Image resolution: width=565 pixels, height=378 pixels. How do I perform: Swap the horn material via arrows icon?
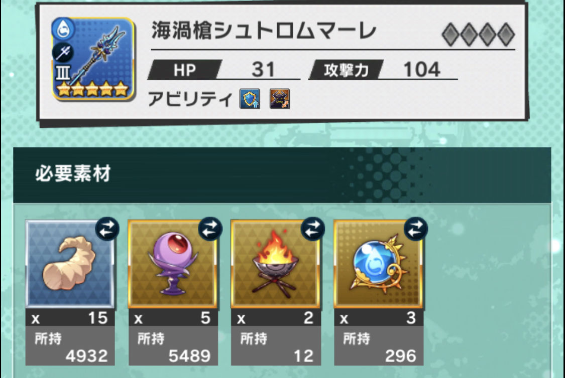pyautogui.click(x=107, y=229)
